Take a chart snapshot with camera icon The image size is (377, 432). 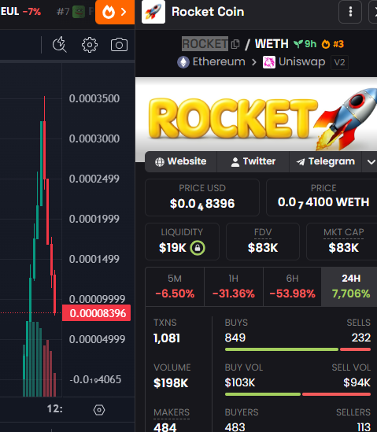(119, 45)
